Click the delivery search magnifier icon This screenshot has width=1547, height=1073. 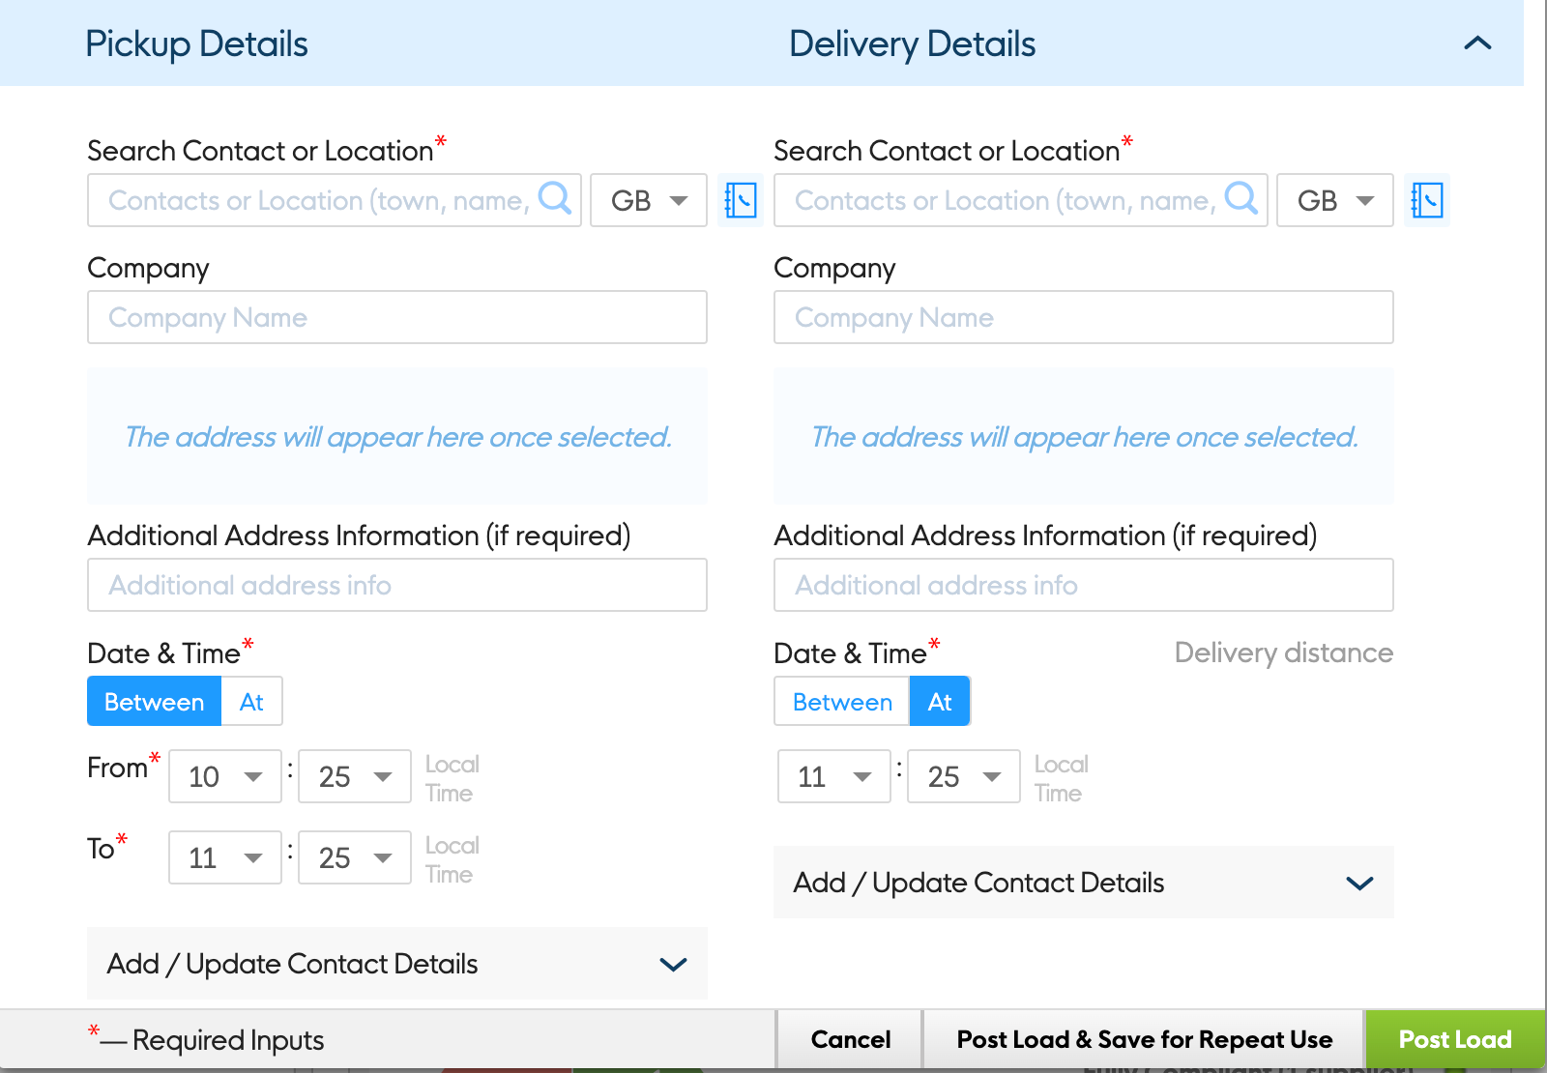(x=1241, y=198)
